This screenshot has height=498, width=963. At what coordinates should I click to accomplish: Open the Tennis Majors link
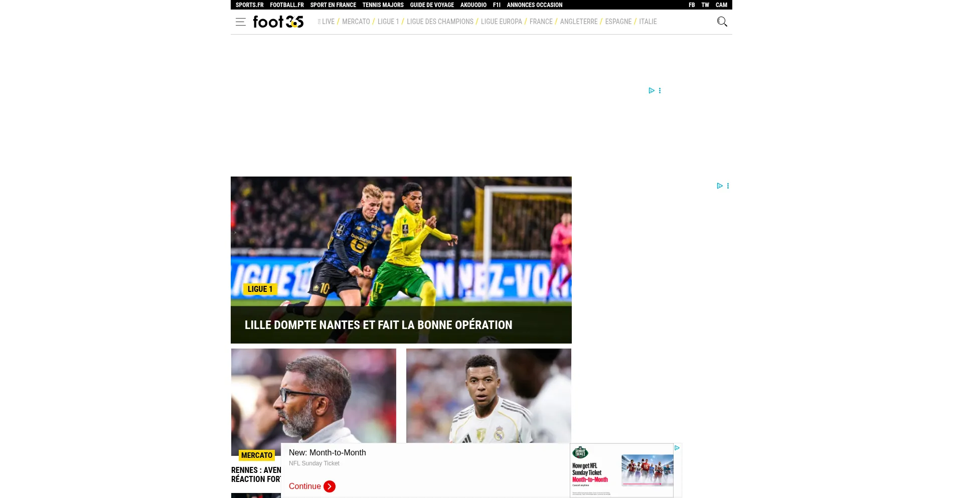click(383, 5)
